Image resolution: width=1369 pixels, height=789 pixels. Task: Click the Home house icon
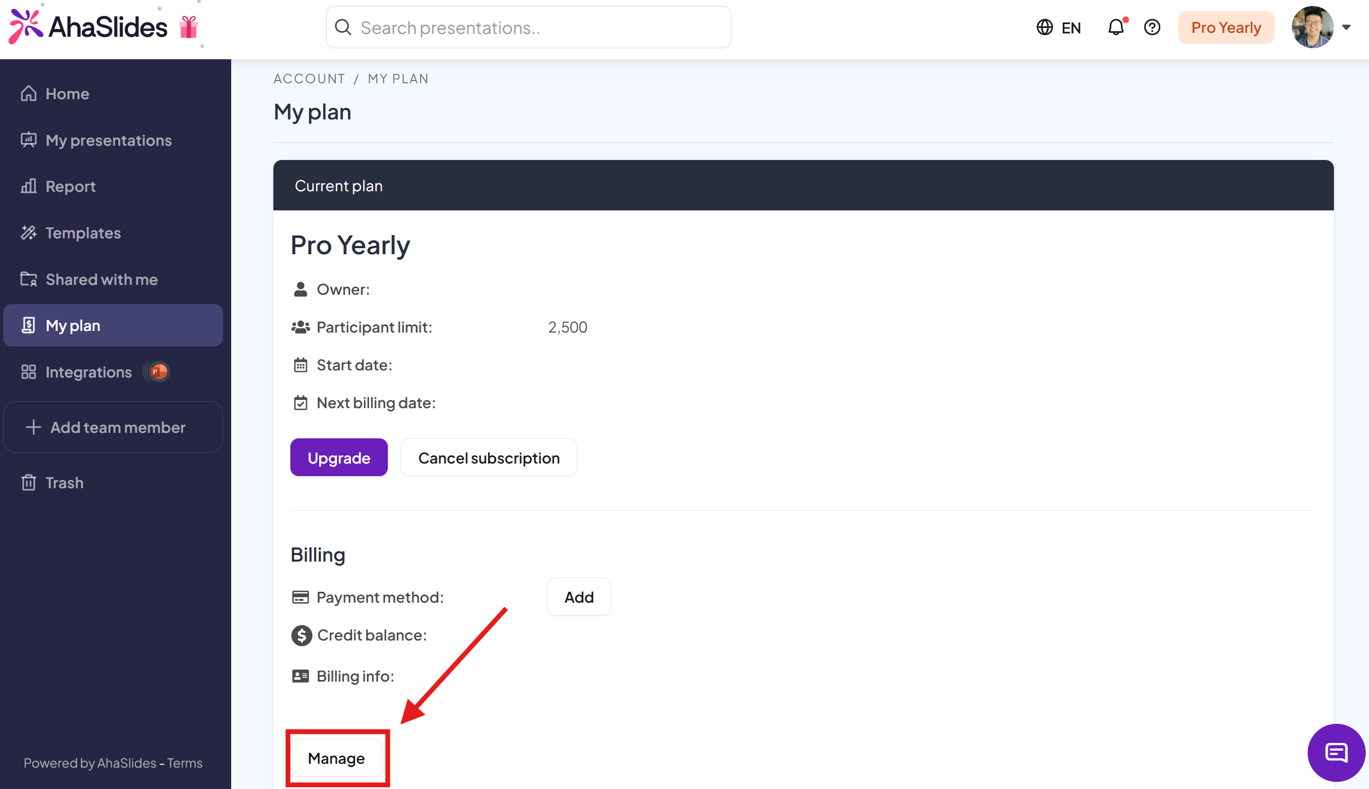click(28, 94)
